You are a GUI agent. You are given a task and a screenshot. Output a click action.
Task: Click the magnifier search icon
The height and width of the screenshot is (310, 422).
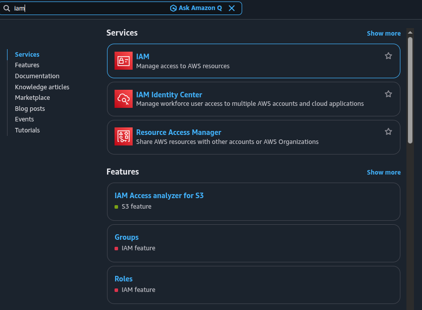7,9
